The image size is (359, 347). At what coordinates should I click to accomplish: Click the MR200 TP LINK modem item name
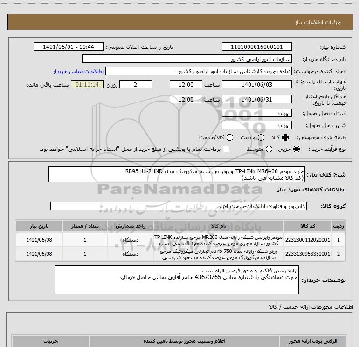[219, 240]
